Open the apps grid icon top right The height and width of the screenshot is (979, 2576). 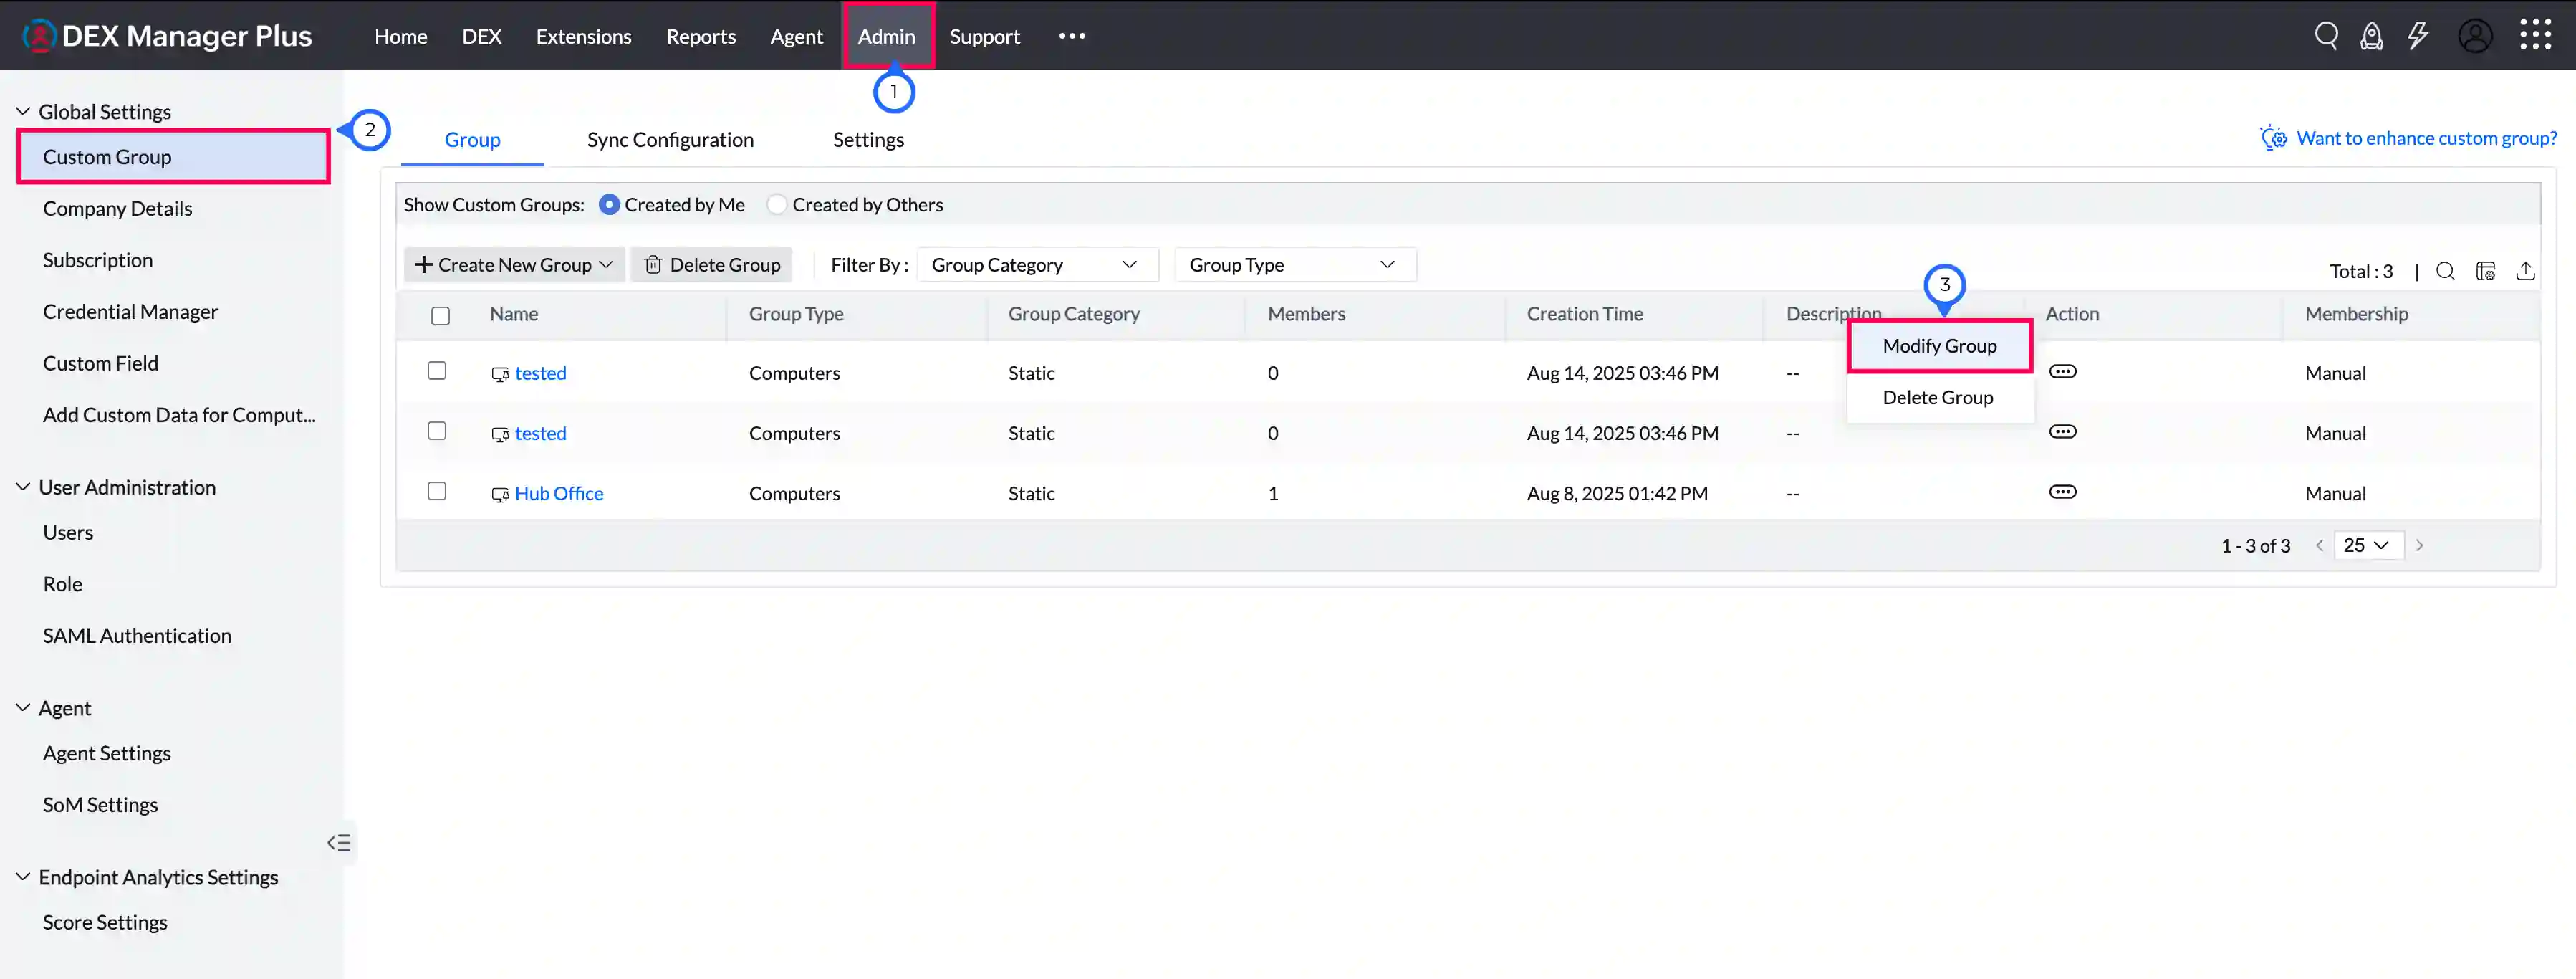(x=2537, y=35)
